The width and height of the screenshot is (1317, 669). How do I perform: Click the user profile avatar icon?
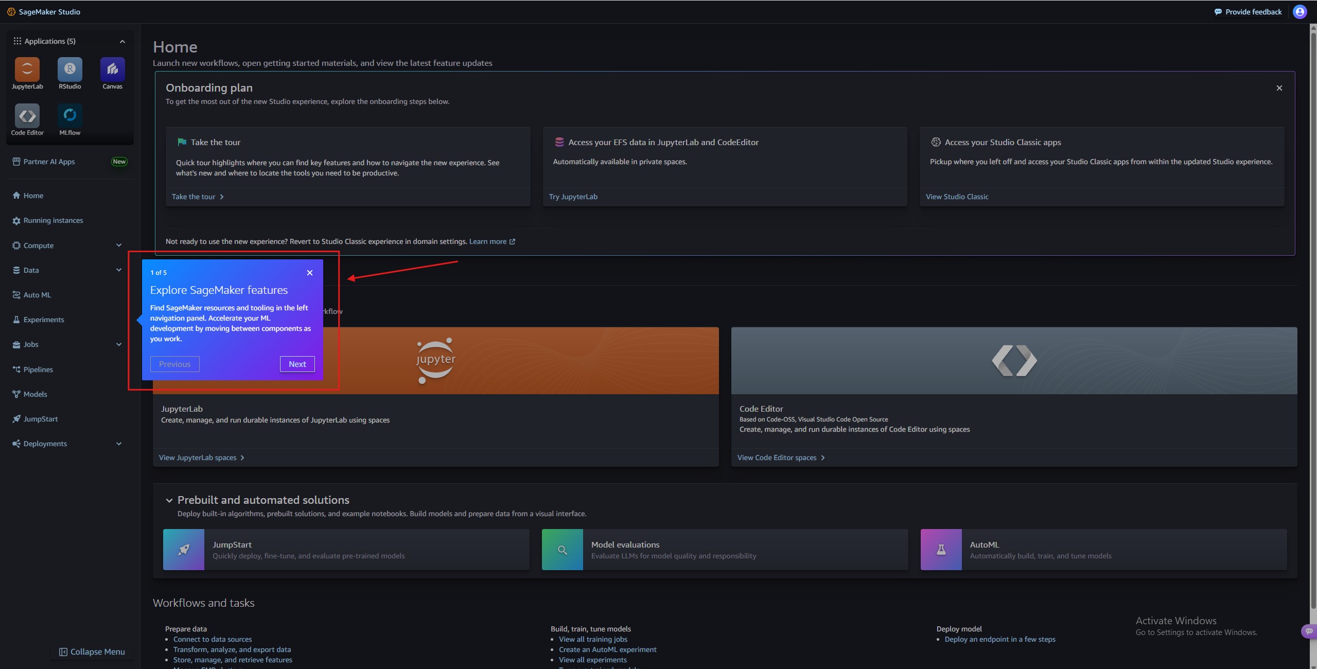pyautogui.click(x=1300, y=12)
